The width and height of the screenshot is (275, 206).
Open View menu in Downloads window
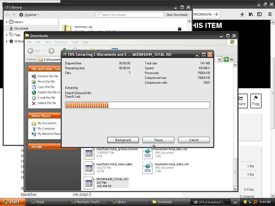48,42
